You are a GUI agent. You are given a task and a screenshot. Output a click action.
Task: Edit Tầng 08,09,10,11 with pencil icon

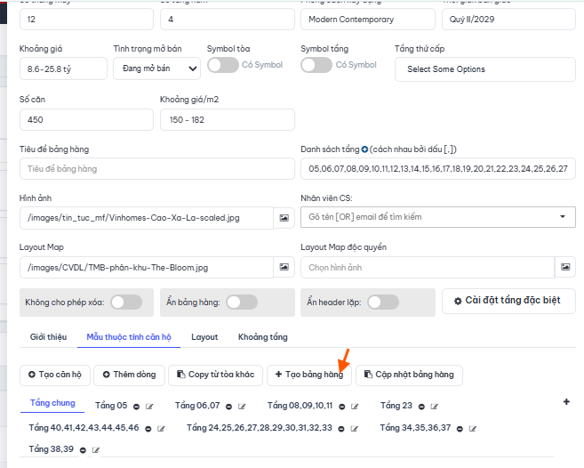[x=355, y=407]
